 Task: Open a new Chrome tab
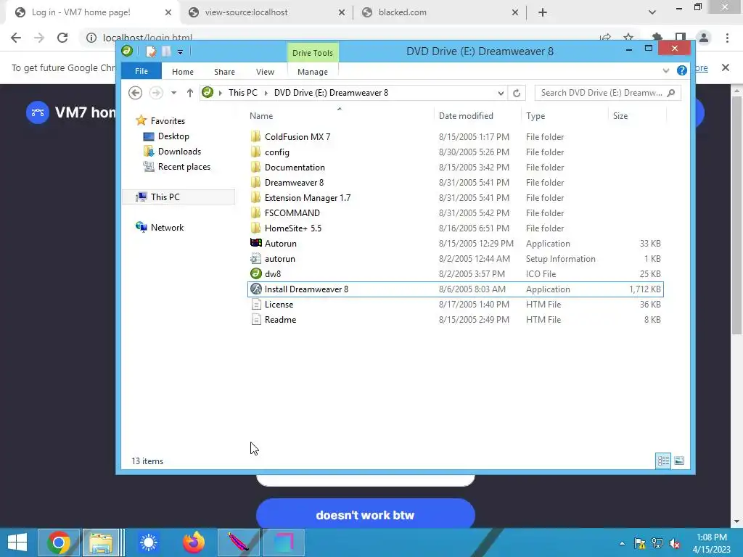(543, 12)
